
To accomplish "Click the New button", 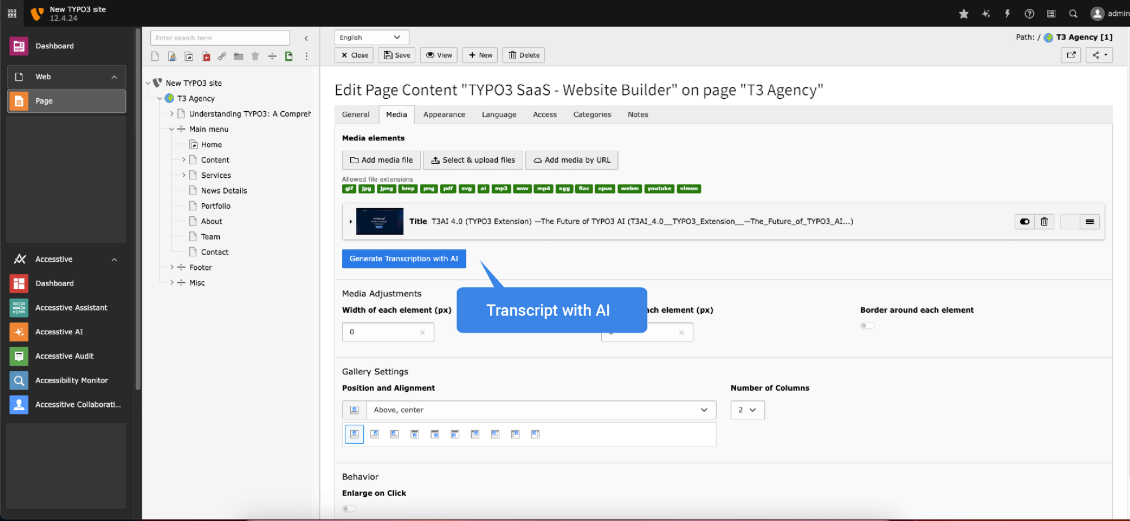I will pos(480,55).
